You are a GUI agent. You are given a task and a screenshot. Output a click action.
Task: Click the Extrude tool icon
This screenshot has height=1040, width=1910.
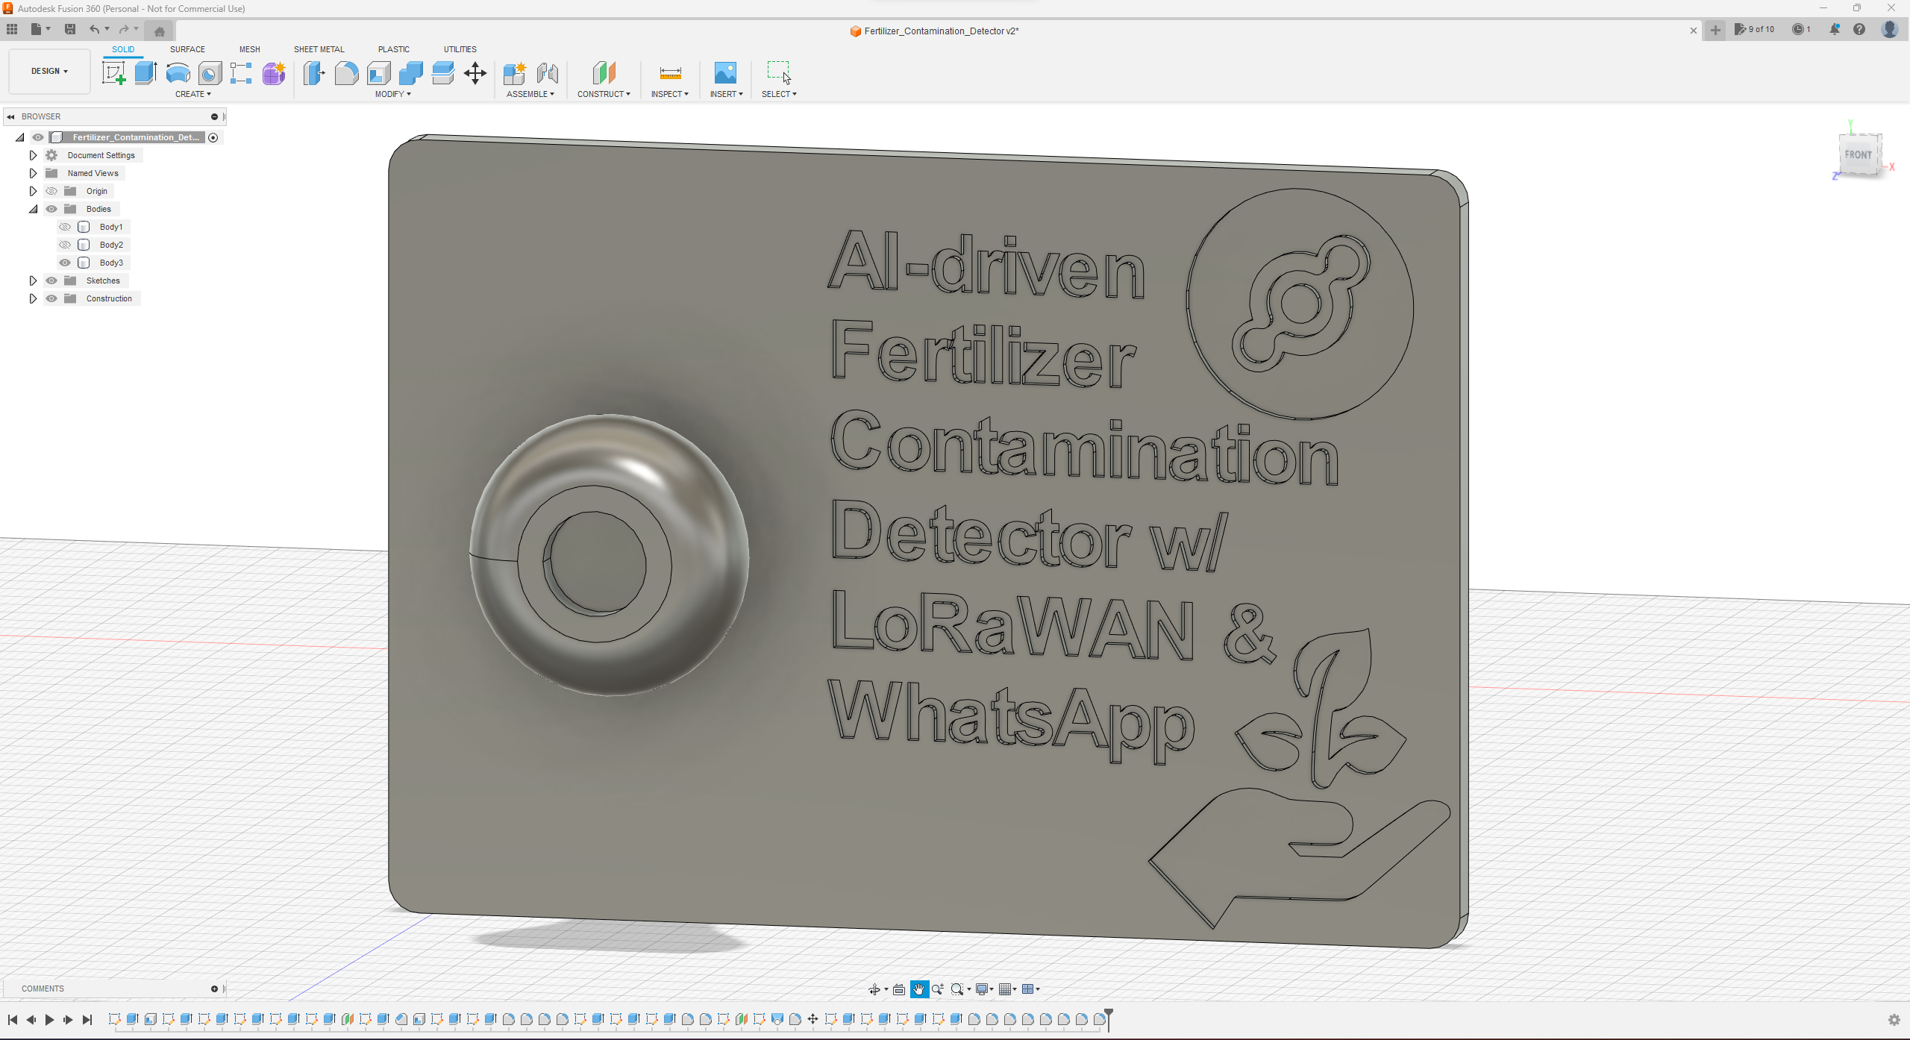click(x=145, y=73)
